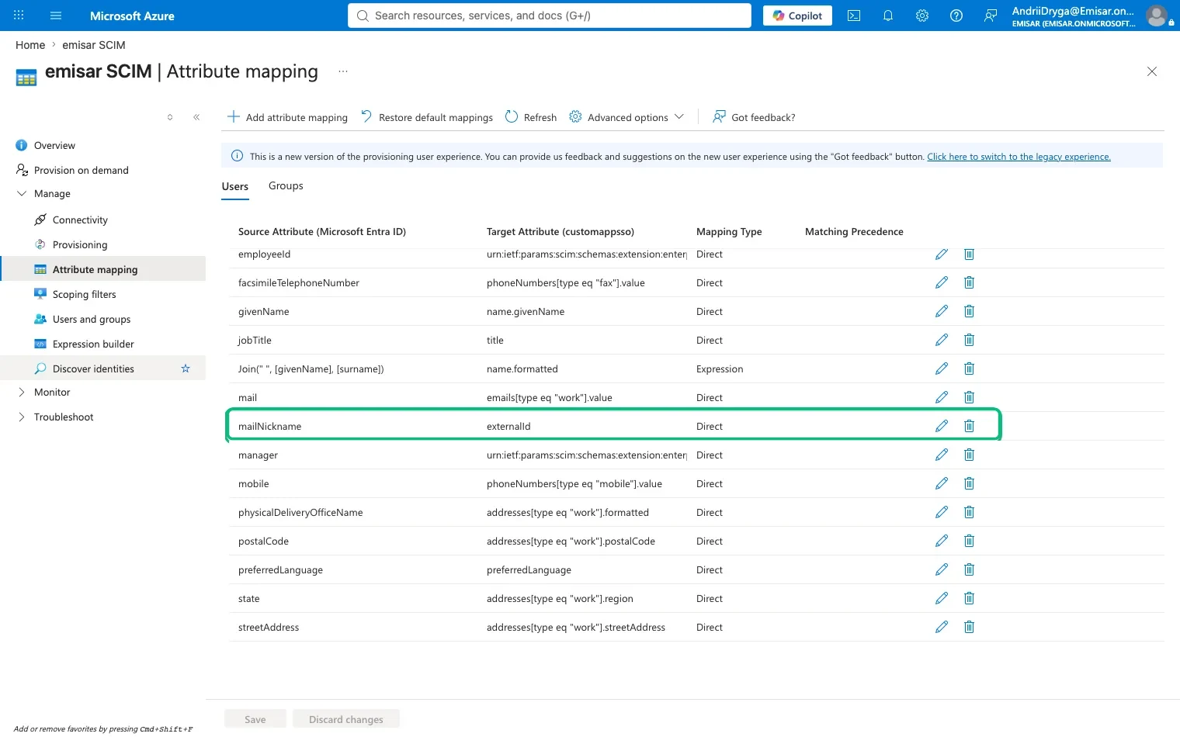Open portal settings gear
The image size is (1180, 737).
click(x=922, y=16)
